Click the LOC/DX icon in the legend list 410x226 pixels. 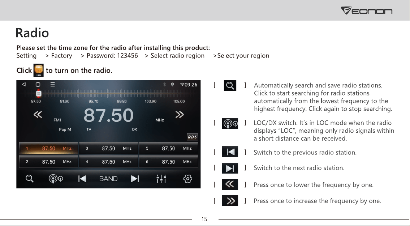(x=230, y=123)
